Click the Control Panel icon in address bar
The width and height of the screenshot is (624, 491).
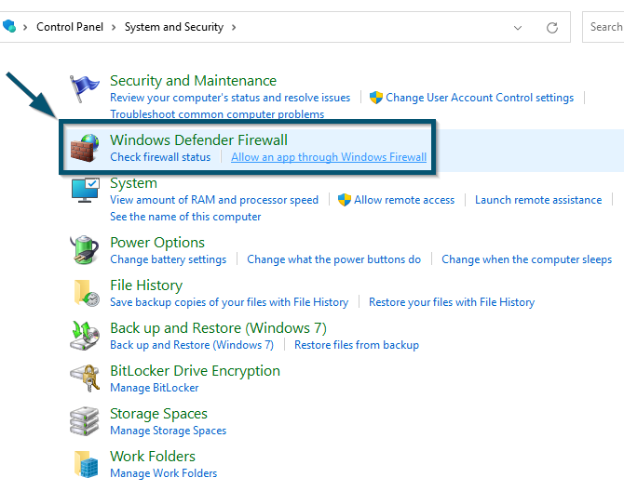[8, 27]
